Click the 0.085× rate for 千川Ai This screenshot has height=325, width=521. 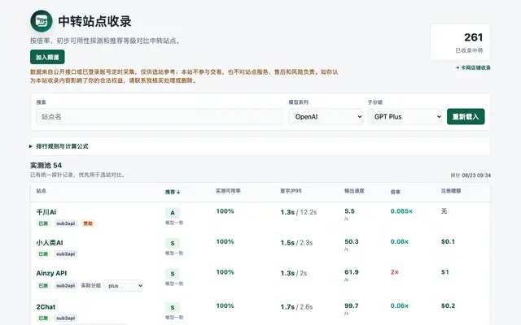[401, 211]
